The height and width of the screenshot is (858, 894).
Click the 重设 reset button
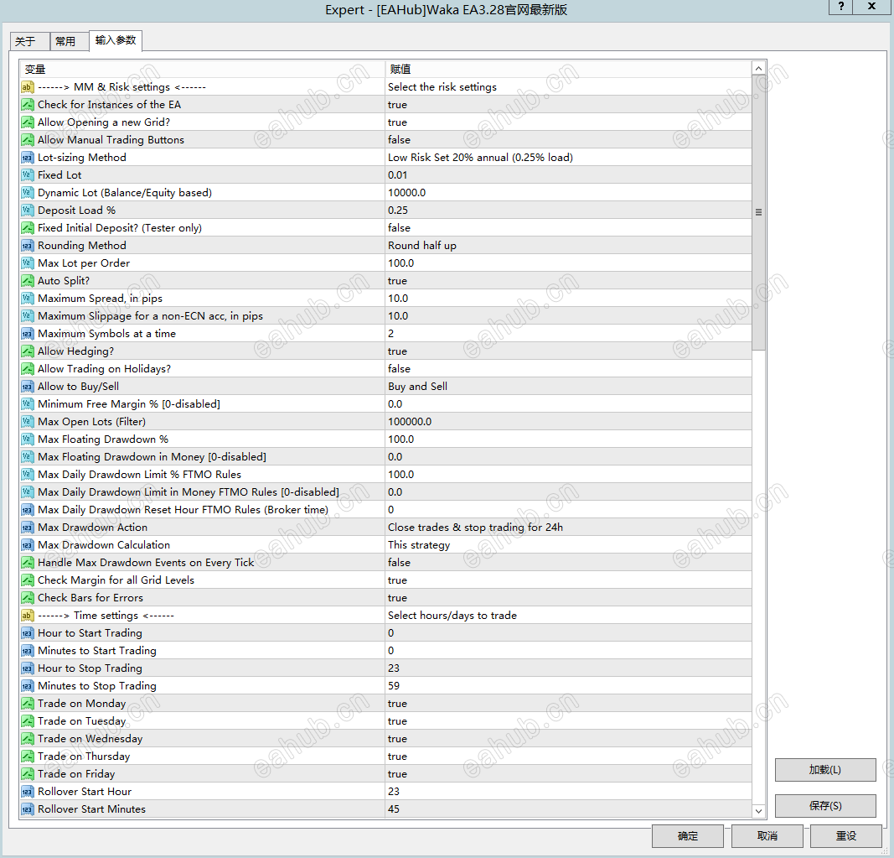pos(846,835)
